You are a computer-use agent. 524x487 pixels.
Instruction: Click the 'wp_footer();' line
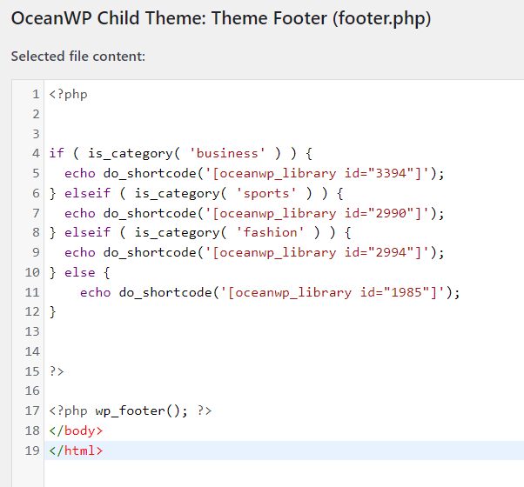(131, 410)
